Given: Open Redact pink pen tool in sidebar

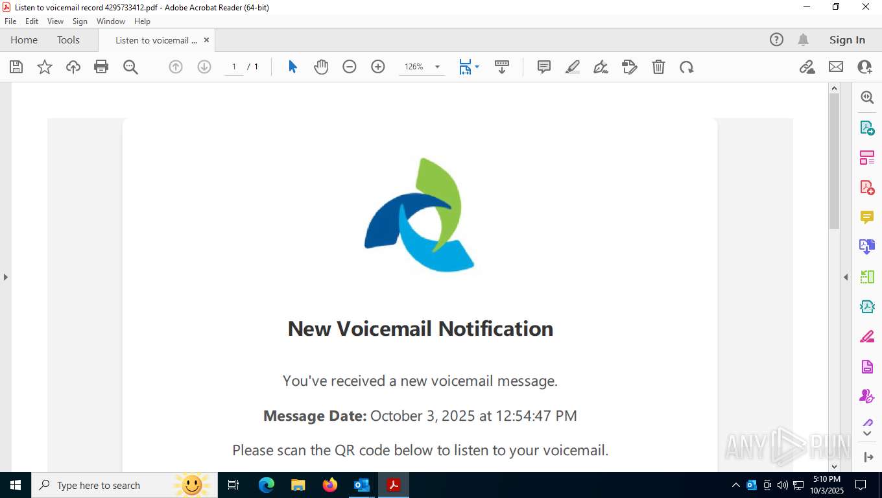Looking at the screenshot, I should (x=867, y=337).
